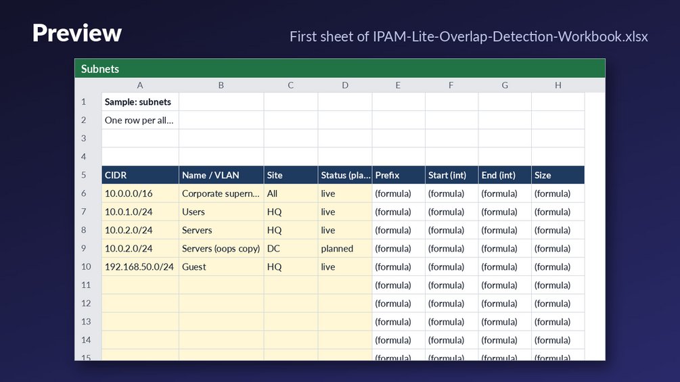The image size is (680, 382).
Task: Click the Prefix header cell
Action: point(398,175)
